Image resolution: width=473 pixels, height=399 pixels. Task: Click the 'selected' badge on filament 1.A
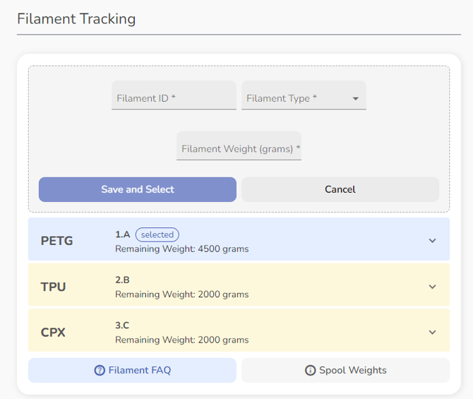pos(157,234)
